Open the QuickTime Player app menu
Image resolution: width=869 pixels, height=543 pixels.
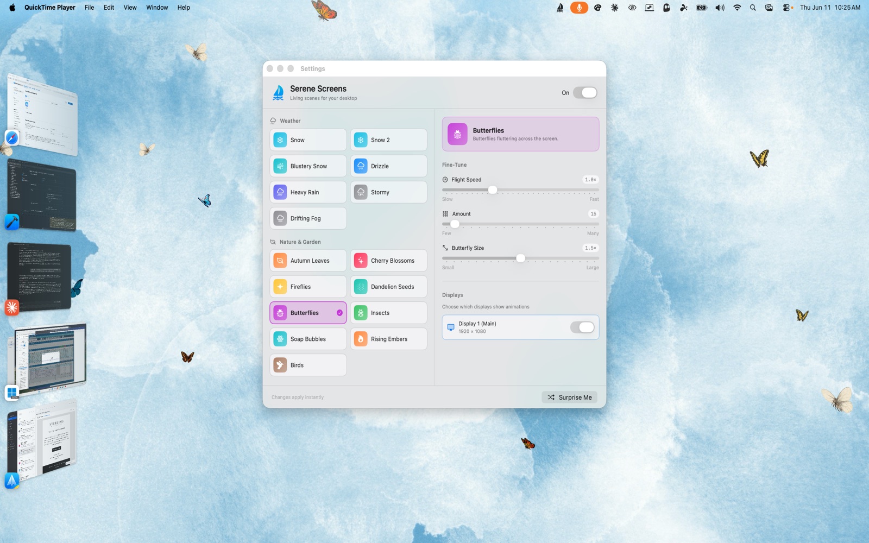click(x=50, y=8)
